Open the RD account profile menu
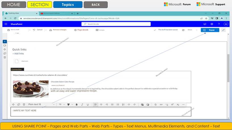This screenshot has height=130, width=232. 226,24
